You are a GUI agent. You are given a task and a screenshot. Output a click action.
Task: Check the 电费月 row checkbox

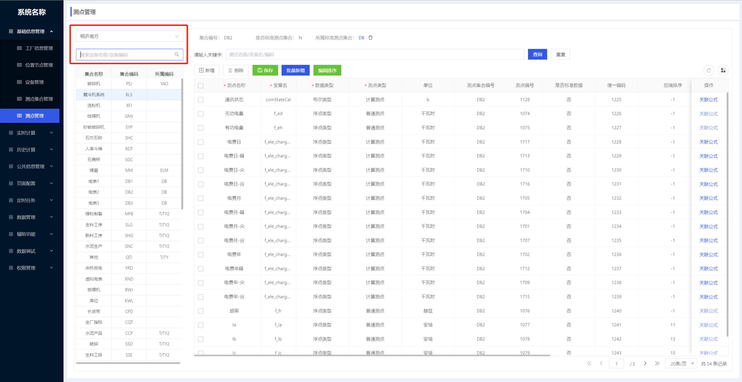pyautogui.click(x=201, y=198)
